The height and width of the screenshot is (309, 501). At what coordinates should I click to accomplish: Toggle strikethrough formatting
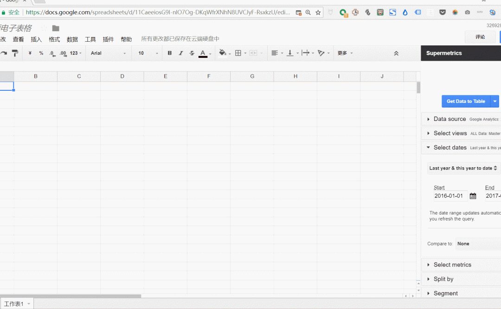click(x=192, y=53)
